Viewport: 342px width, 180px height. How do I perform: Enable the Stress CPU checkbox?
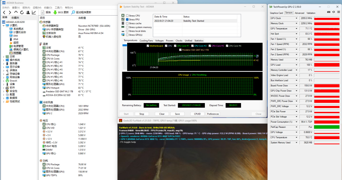pos(127,16)
